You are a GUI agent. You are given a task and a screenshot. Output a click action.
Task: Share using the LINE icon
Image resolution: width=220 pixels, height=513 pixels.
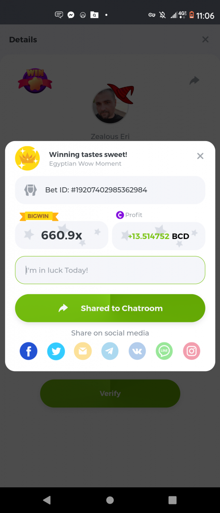164,351
